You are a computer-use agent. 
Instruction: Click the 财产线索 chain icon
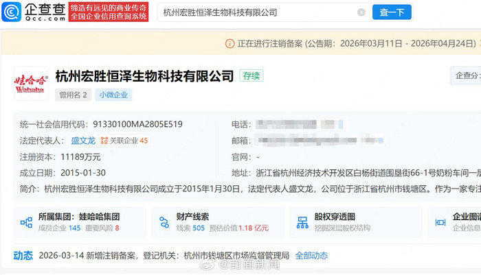tap(164, 222)
